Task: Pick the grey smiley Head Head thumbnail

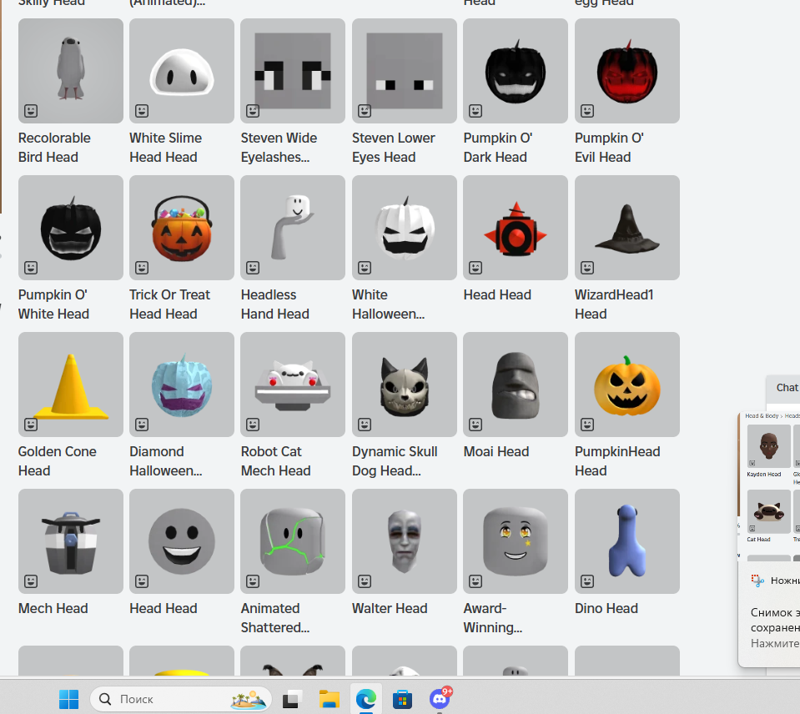Action: [182, 541]
